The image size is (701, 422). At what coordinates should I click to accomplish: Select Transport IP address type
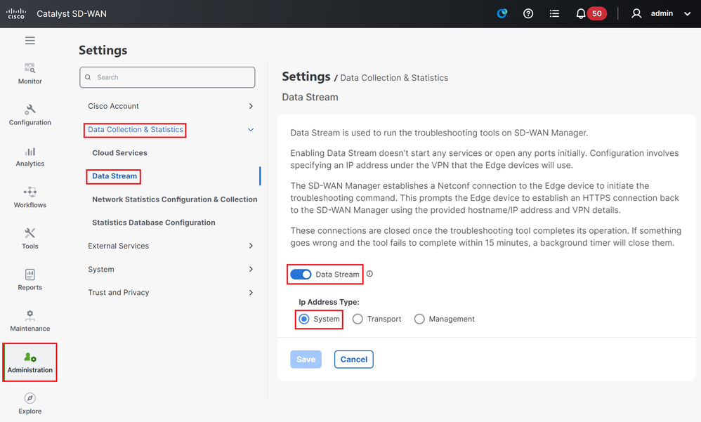tap(358, 319)
